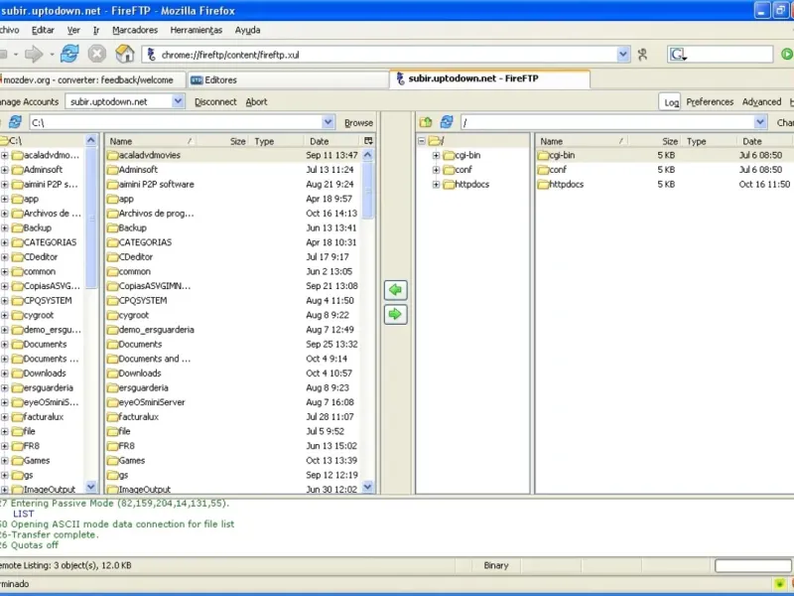Click the local file list scroll-up arrow

click(x=368, y=155)
